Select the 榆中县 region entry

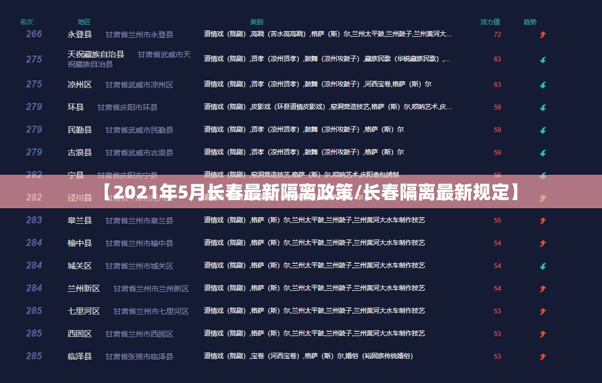[79, 243]
